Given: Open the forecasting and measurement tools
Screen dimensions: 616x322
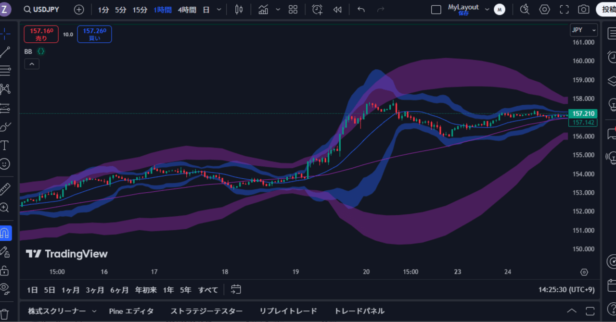Looking at the screenshot, I should [x=5, y=108].
